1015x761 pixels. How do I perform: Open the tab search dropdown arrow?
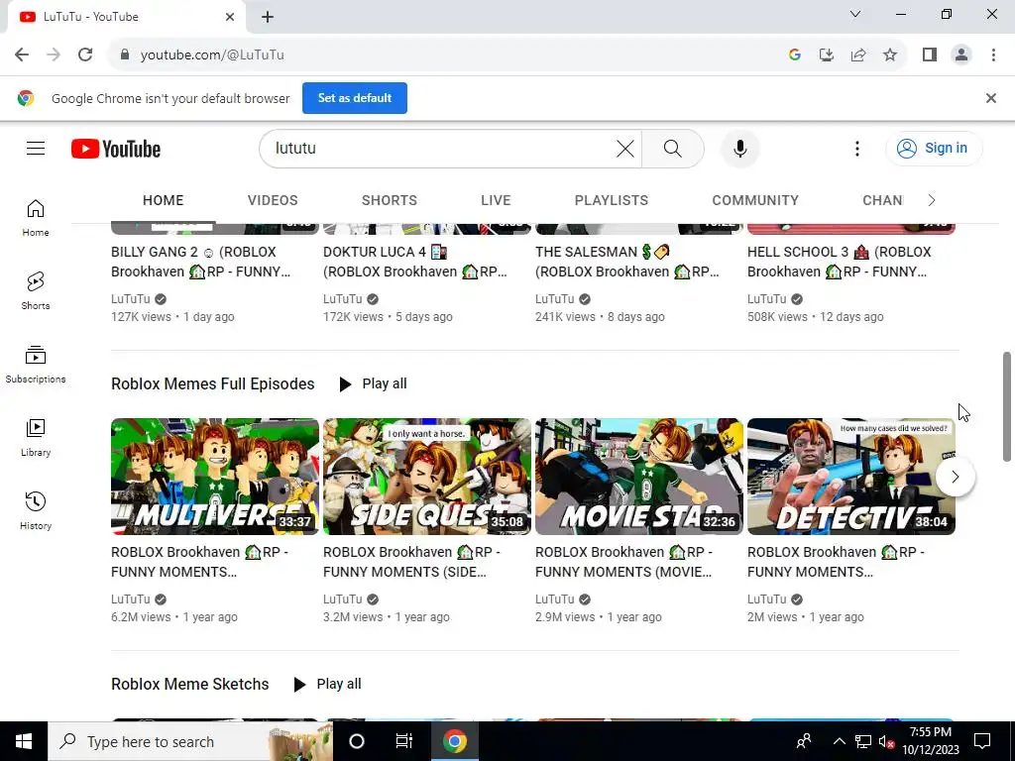(855, 14)
